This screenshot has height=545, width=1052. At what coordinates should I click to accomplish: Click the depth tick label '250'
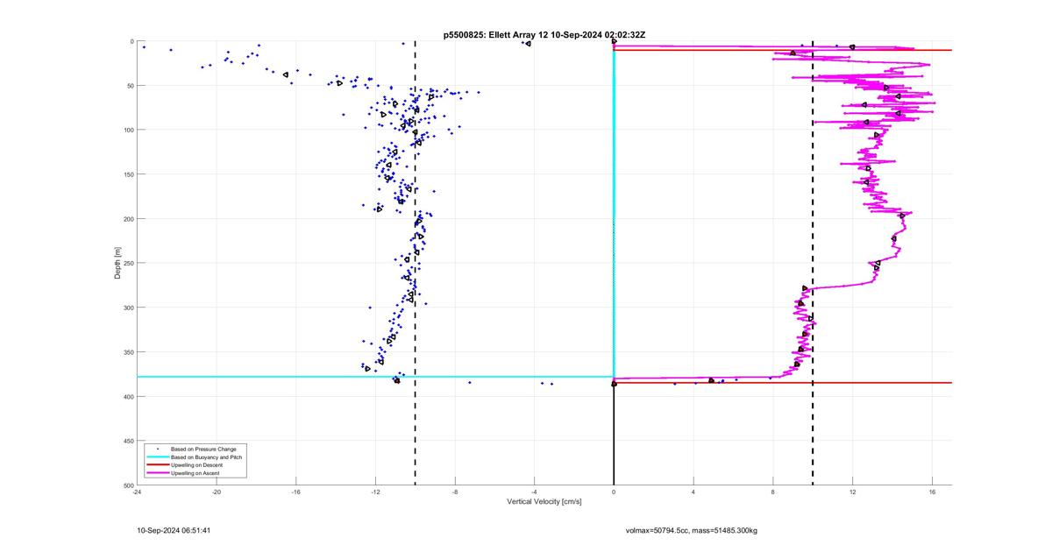point(128,263)
